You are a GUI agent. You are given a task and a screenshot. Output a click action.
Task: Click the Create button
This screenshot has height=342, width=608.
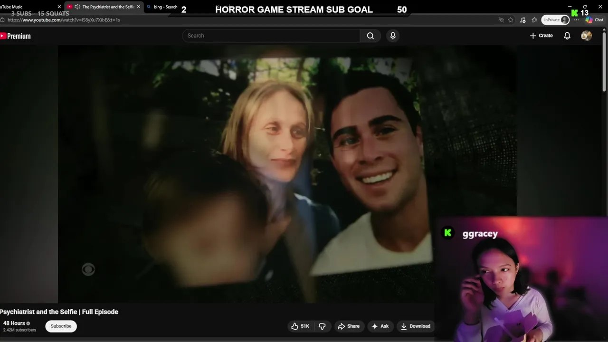pos(541,36)
